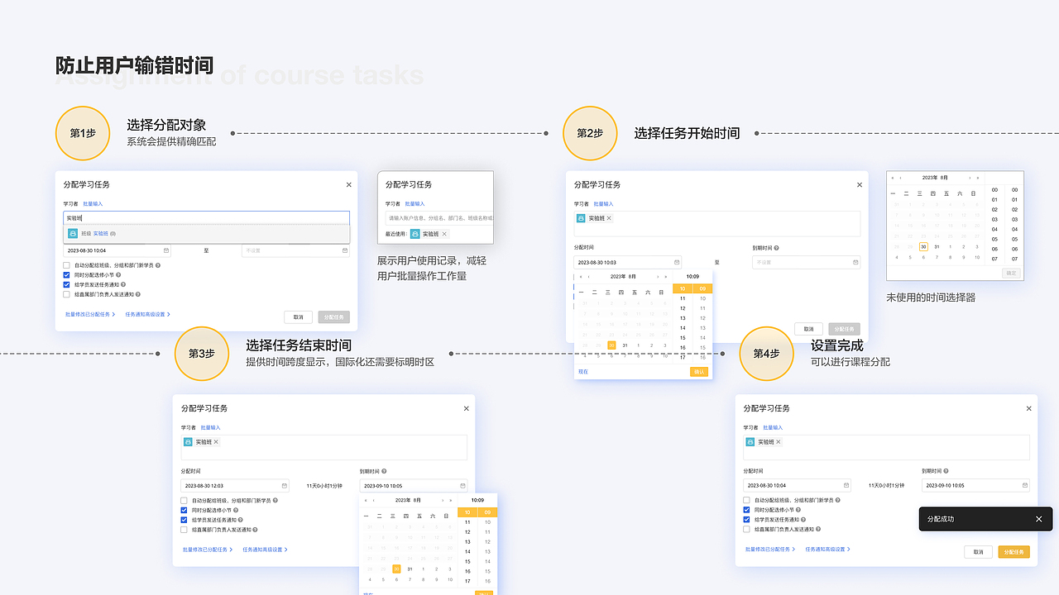Click the 批量输入 link next to 学习者

tap(93, 203)
